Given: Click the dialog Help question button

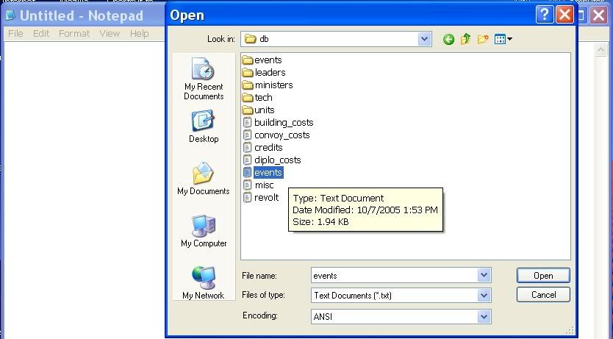Looking at the screenshot, I should point(545,14).
